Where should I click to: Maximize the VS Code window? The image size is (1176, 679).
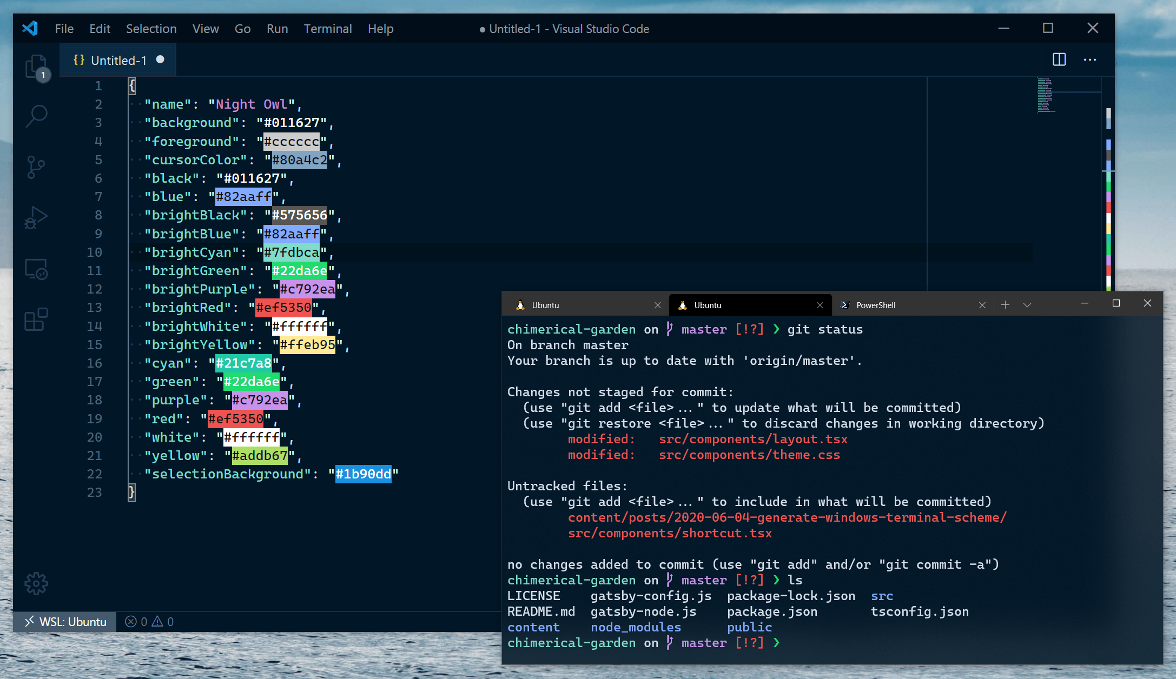click(x=1048, y=28)
